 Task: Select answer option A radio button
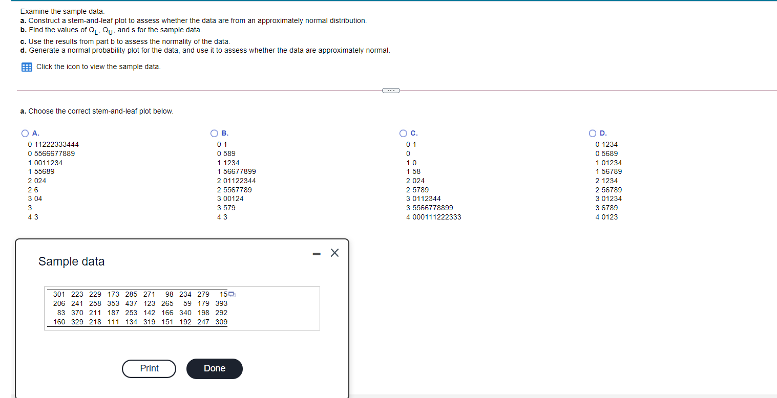25,133
